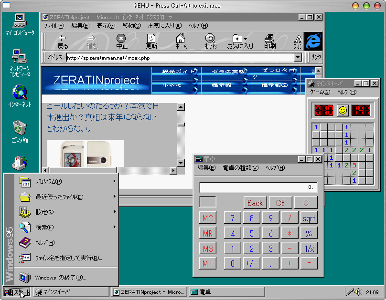Click the pen icon in system tray

pyautogui.click(x=350, y=292)
